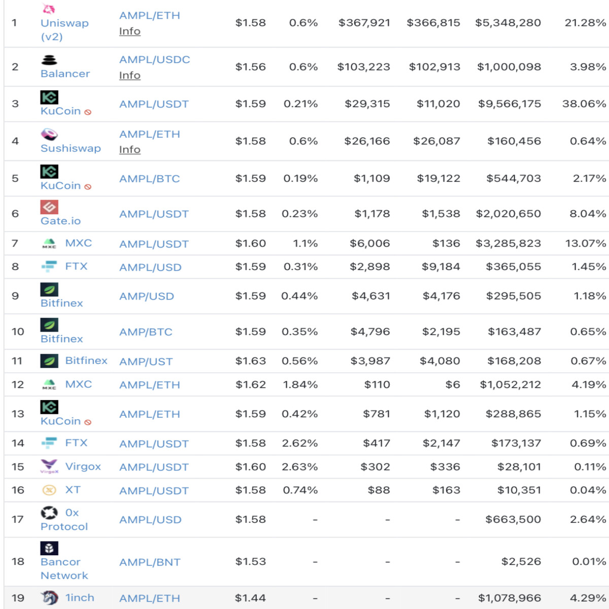Select the $1,078,966 volume in 1inch row

(x=510, y=598)
